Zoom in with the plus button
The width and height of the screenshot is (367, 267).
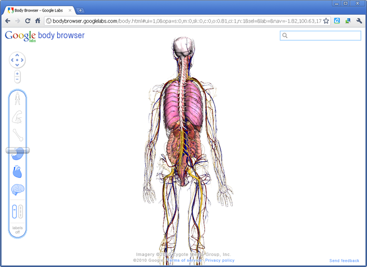pos(17,74)
